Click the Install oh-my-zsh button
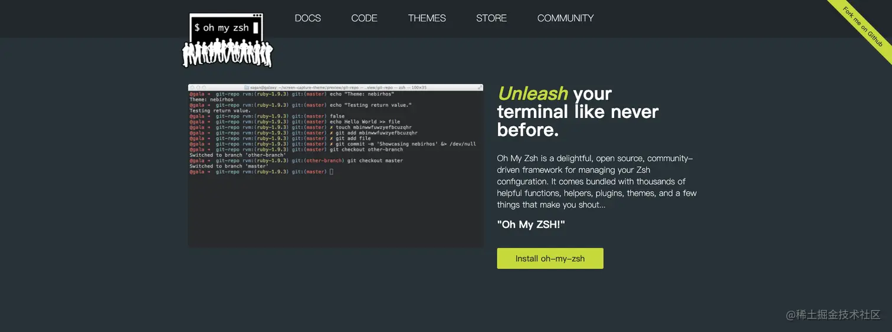Viewport: 892px width, 332px height. (x=550, y=258)
